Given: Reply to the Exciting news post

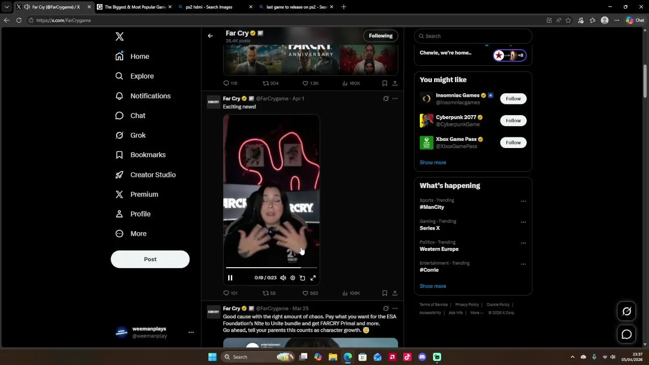Looking at the screenshot, I should point(230,293).
